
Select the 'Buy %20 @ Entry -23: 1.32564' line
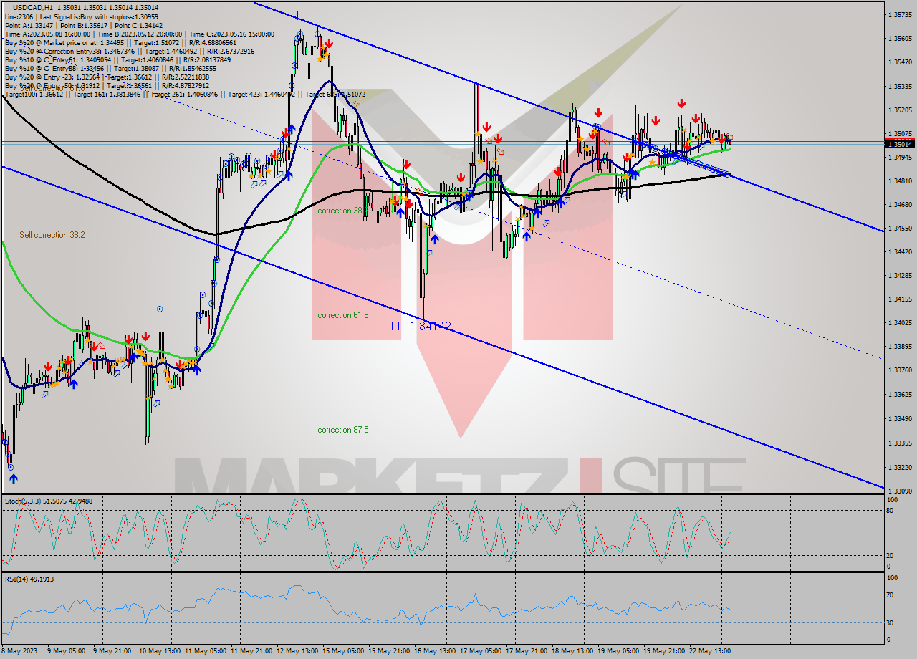[107, 77]
